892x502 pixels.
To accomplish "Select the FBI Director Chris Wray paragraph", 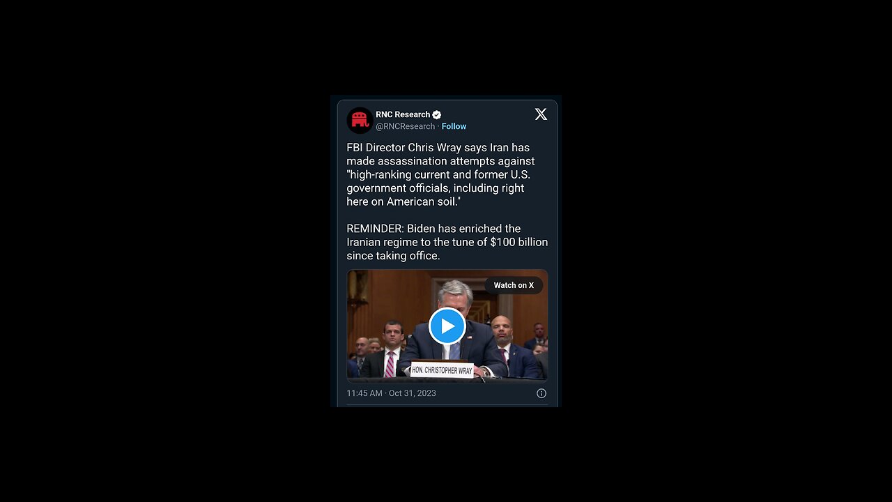I will tap(440, 174).
